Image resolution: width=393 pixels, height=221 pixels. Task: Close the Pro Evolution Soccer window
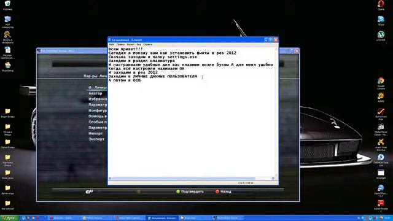pos(297,50)
